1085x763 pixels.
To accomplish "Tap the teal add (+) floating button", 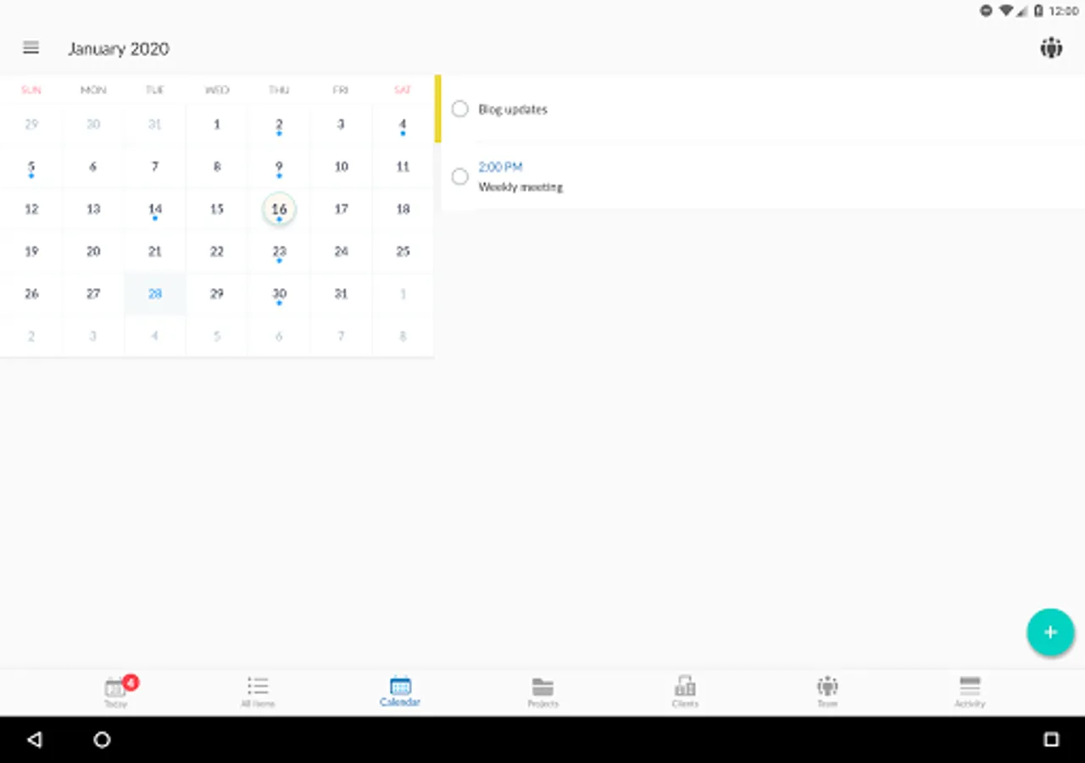I will [1050, 632].
